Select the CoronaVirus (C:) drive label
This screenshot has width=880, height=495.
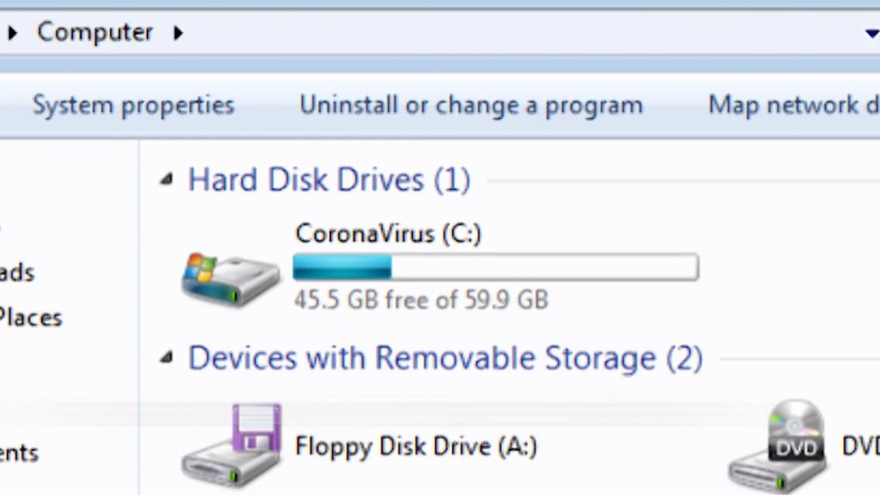pos(388,233)
